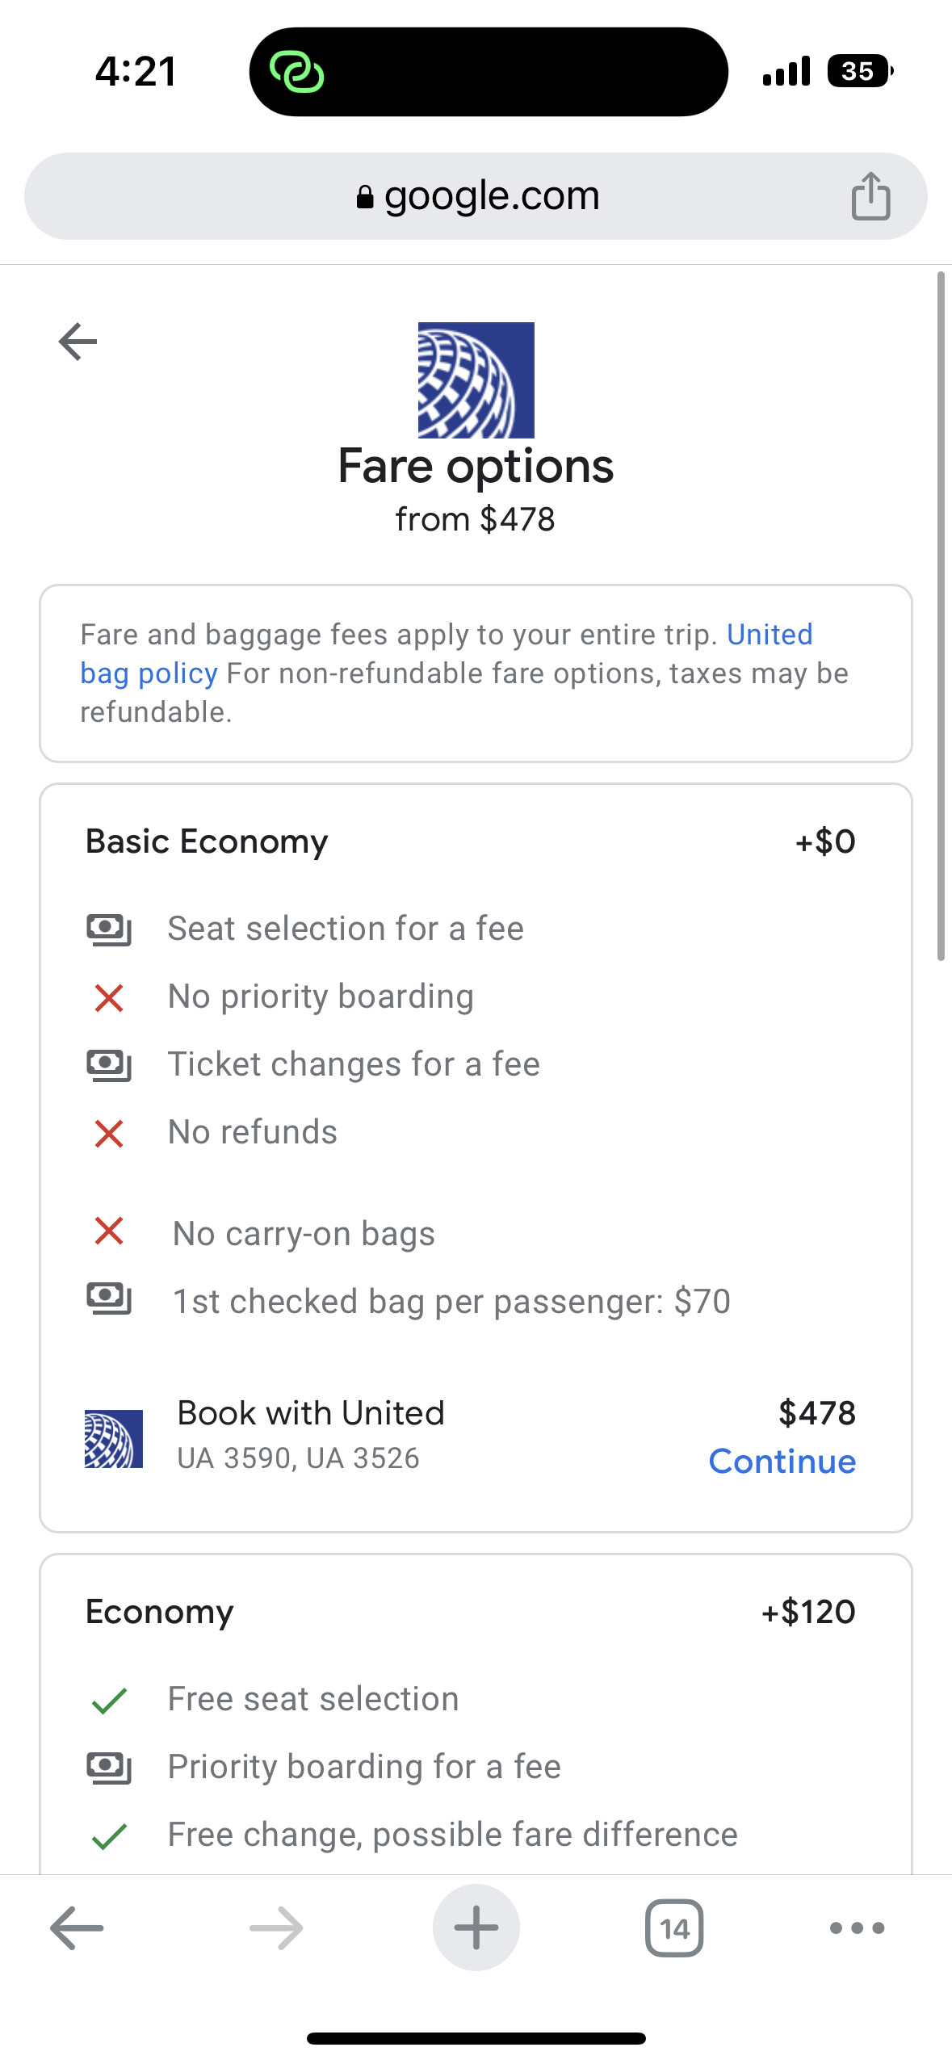
Task: Click the fee icon for 1st checked bag
Action: pos(110,1299)
